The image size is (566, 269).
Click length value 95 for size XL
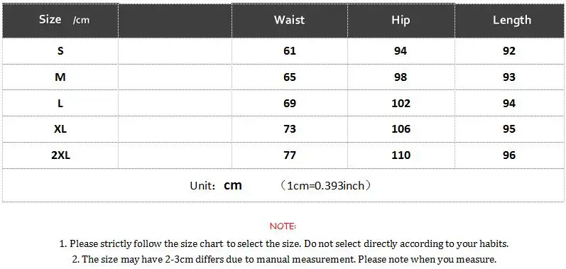[509, 129]
